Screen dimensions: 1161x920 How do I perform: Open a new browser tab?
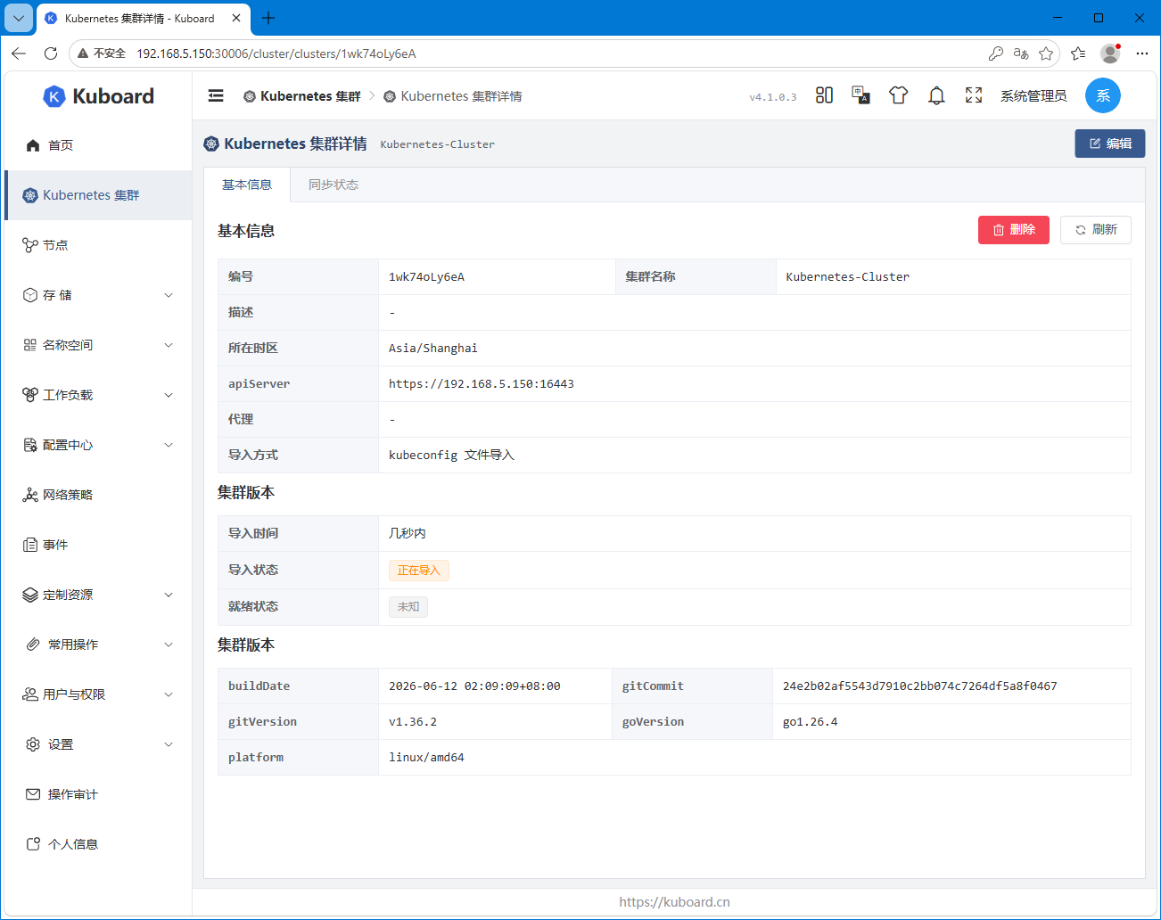tap(268, 18)
